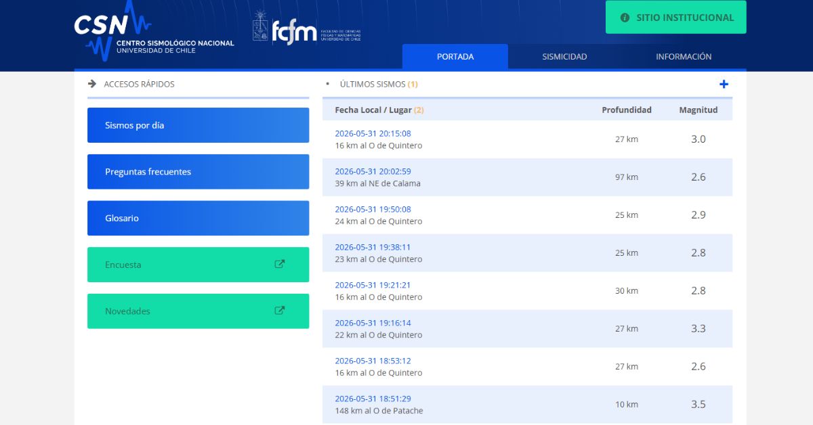Open the Novedades button

point(198,311)
